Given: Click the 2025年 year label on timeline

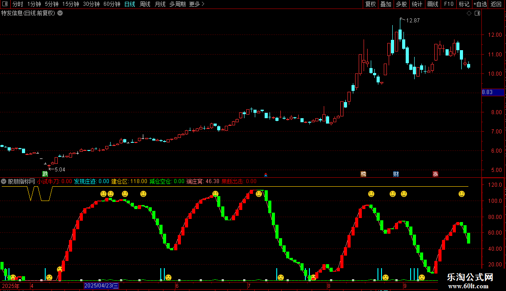Looking at the screenshot, I should pos(11,286).
